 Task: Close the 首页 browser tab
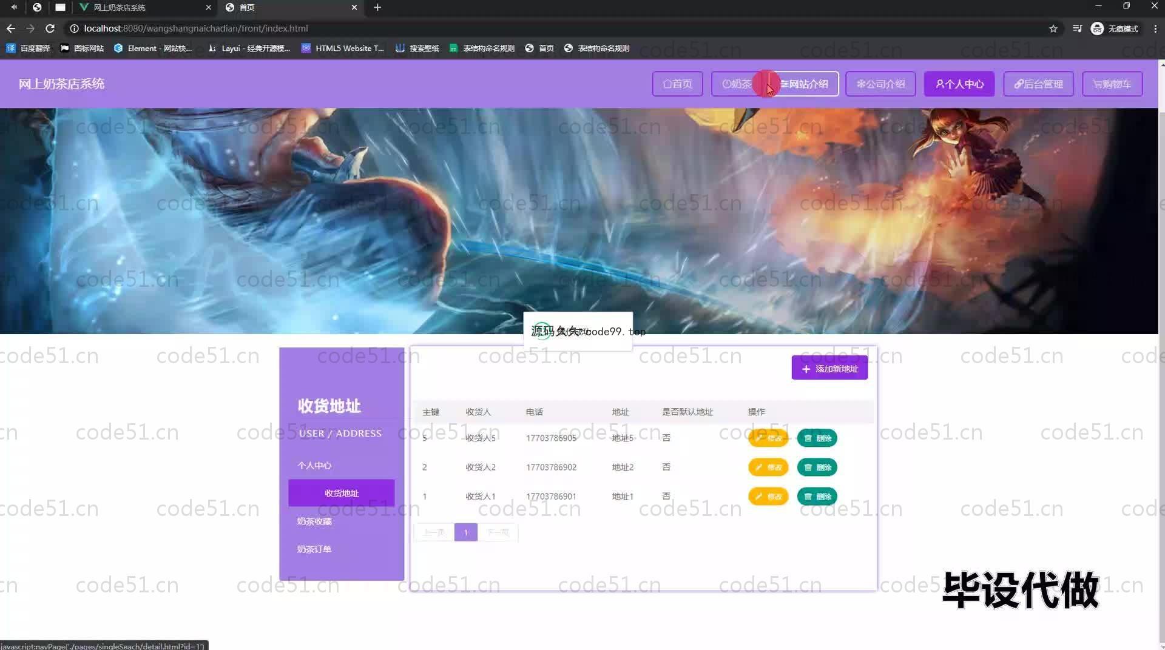point(354,7)
